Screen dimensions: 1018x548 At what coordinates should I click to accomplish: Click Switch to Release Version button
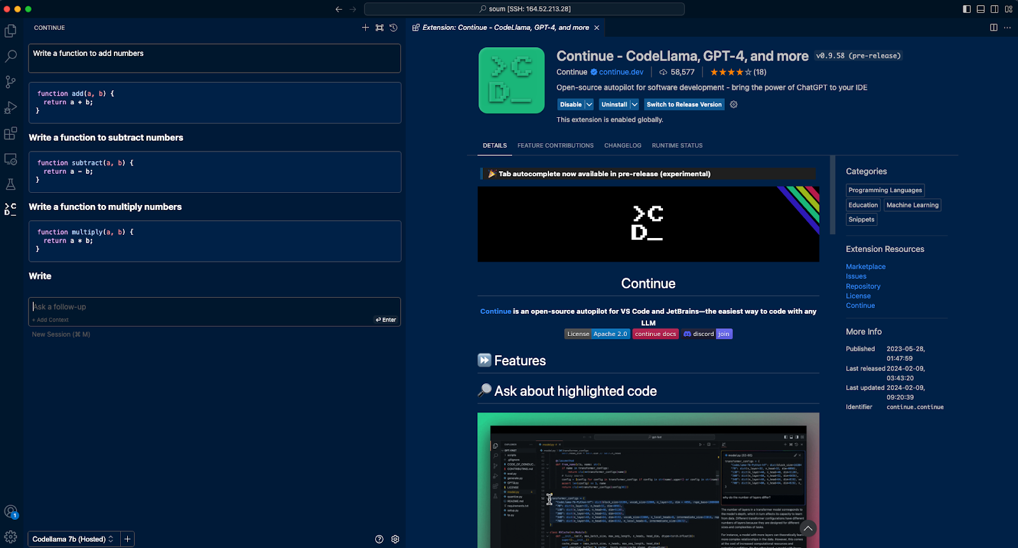pos(684,104)
